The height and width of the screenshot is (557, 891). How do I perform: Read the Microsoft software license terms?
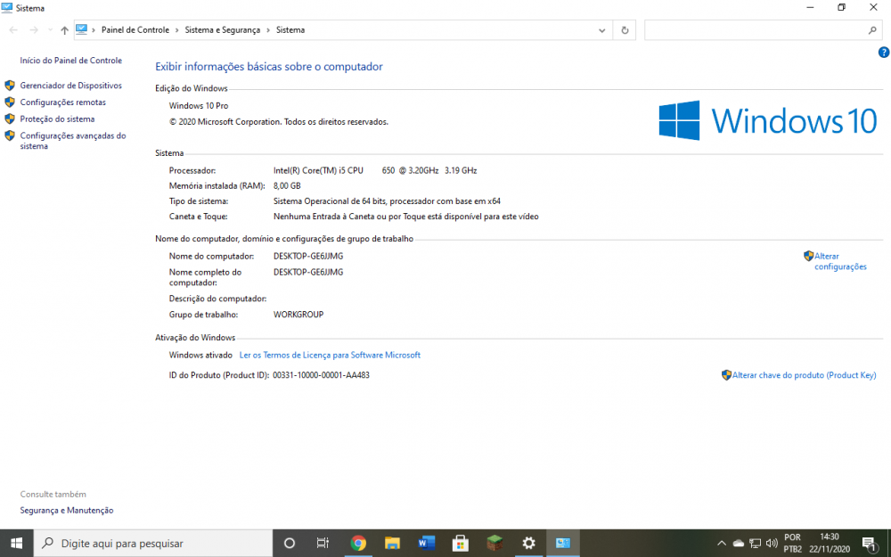pos(330,355)
